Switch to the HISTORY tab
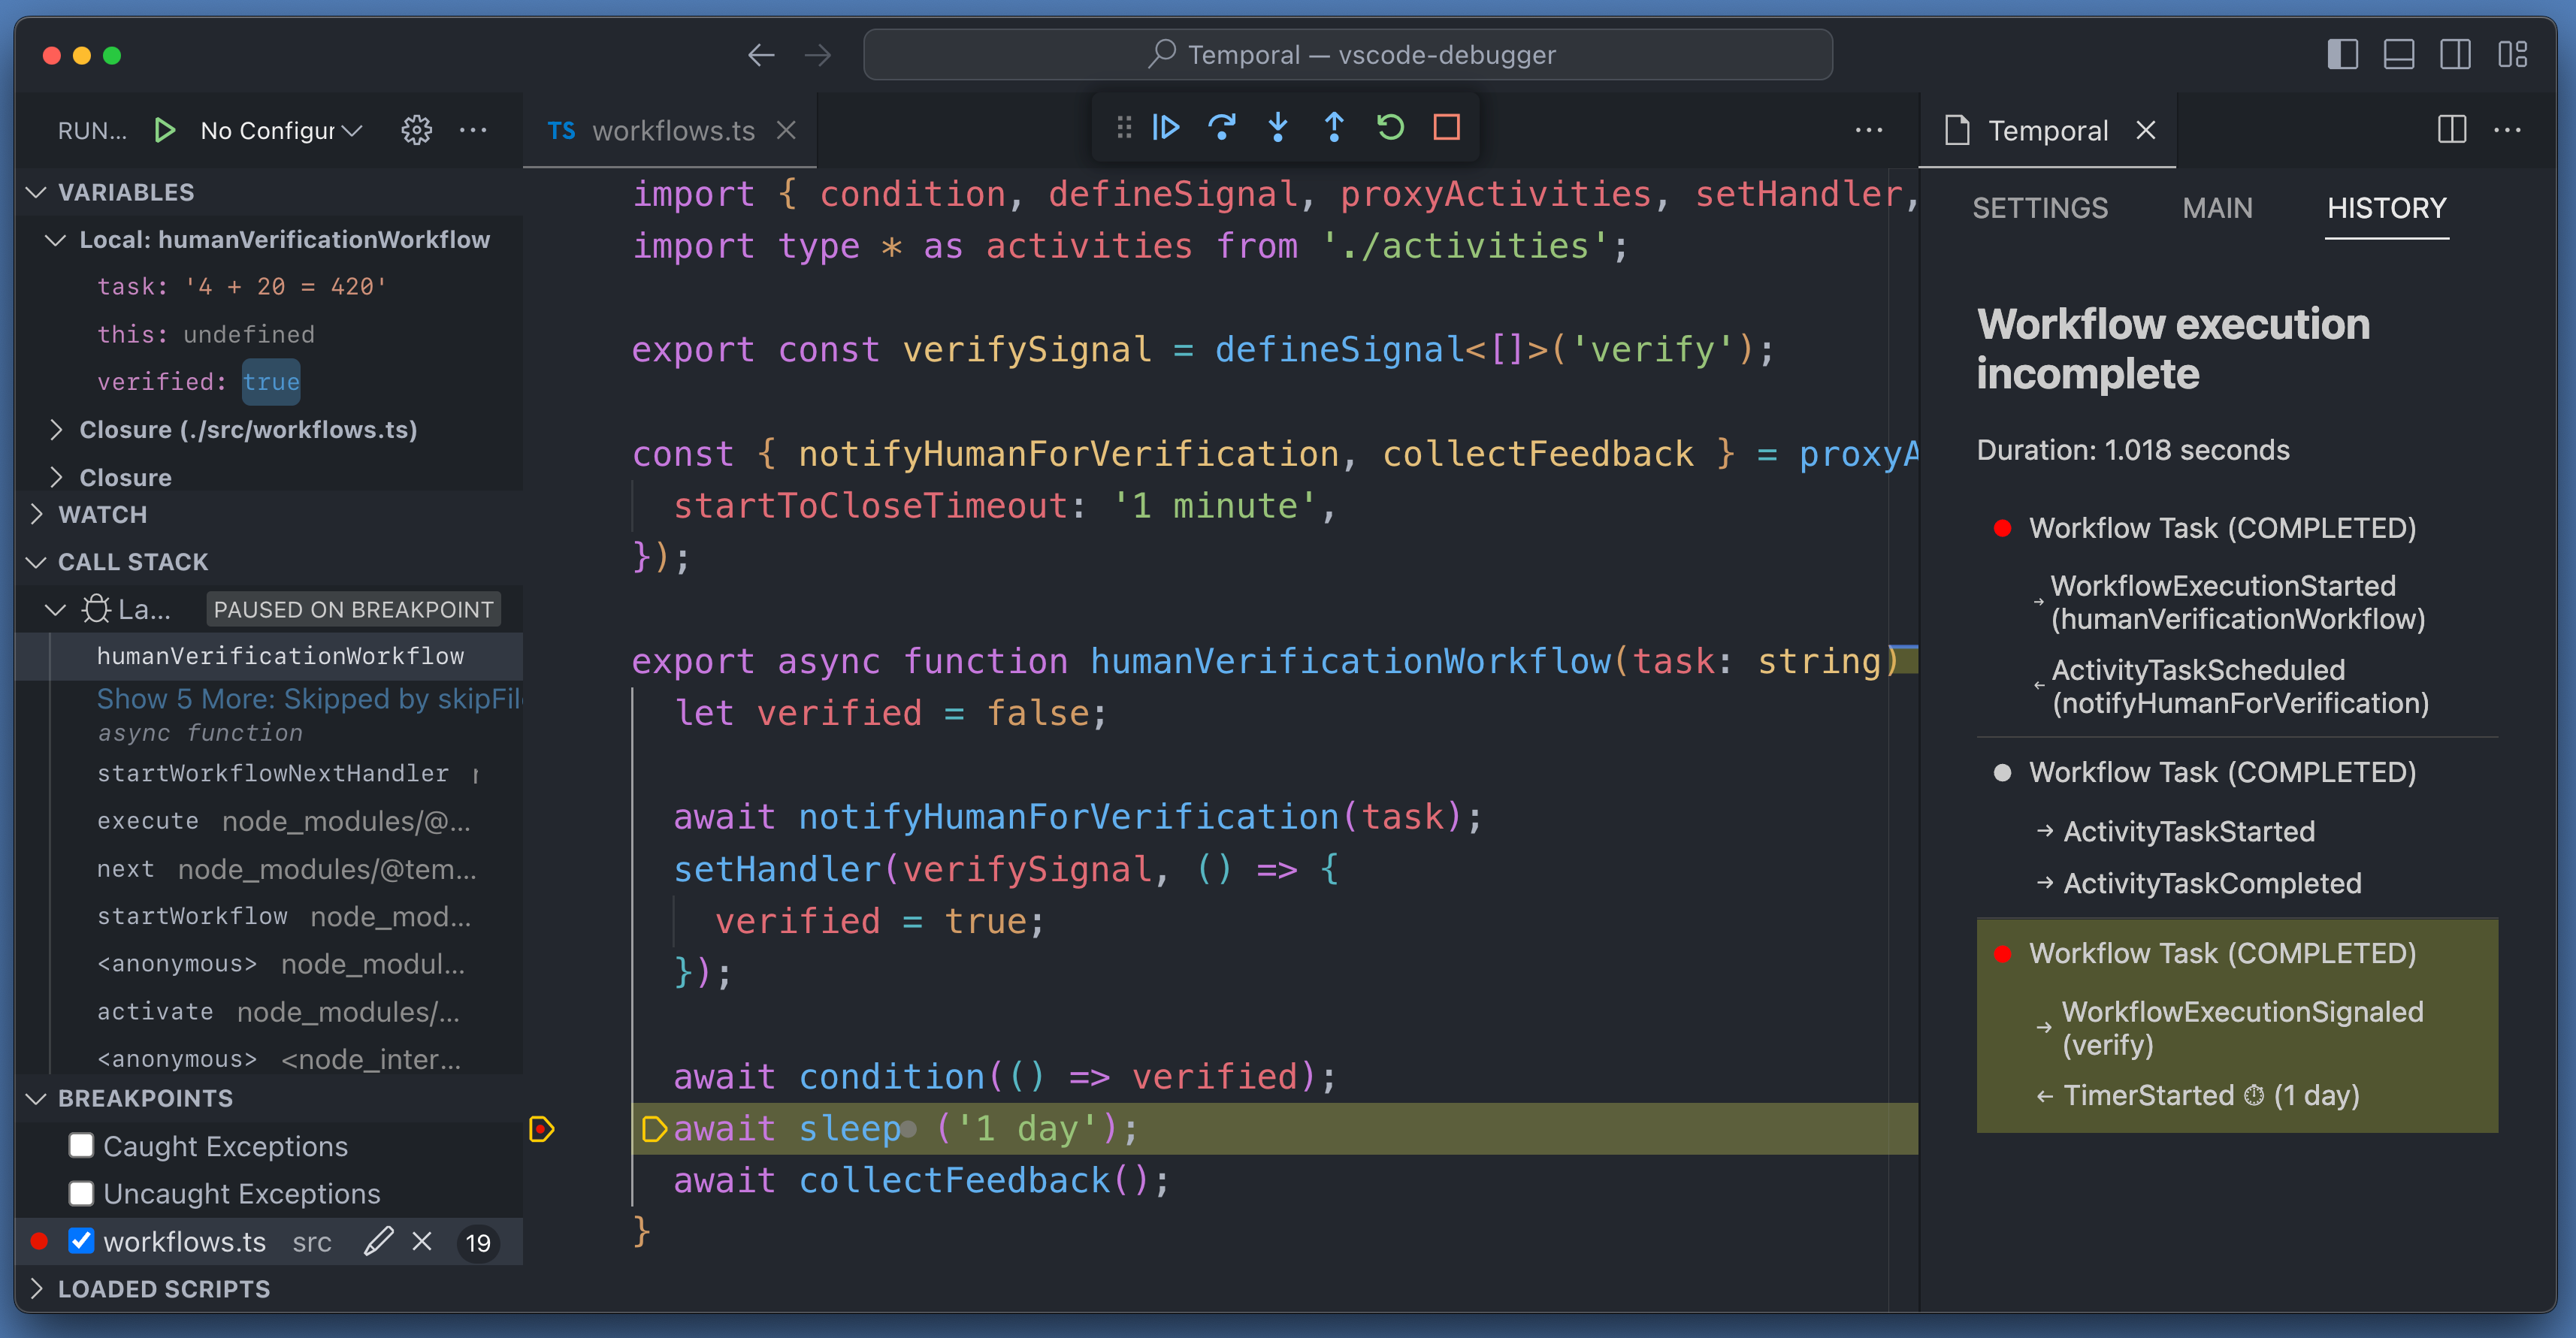The height and width of the screenshot is (1338, 2576). (x=2386, y=208)
